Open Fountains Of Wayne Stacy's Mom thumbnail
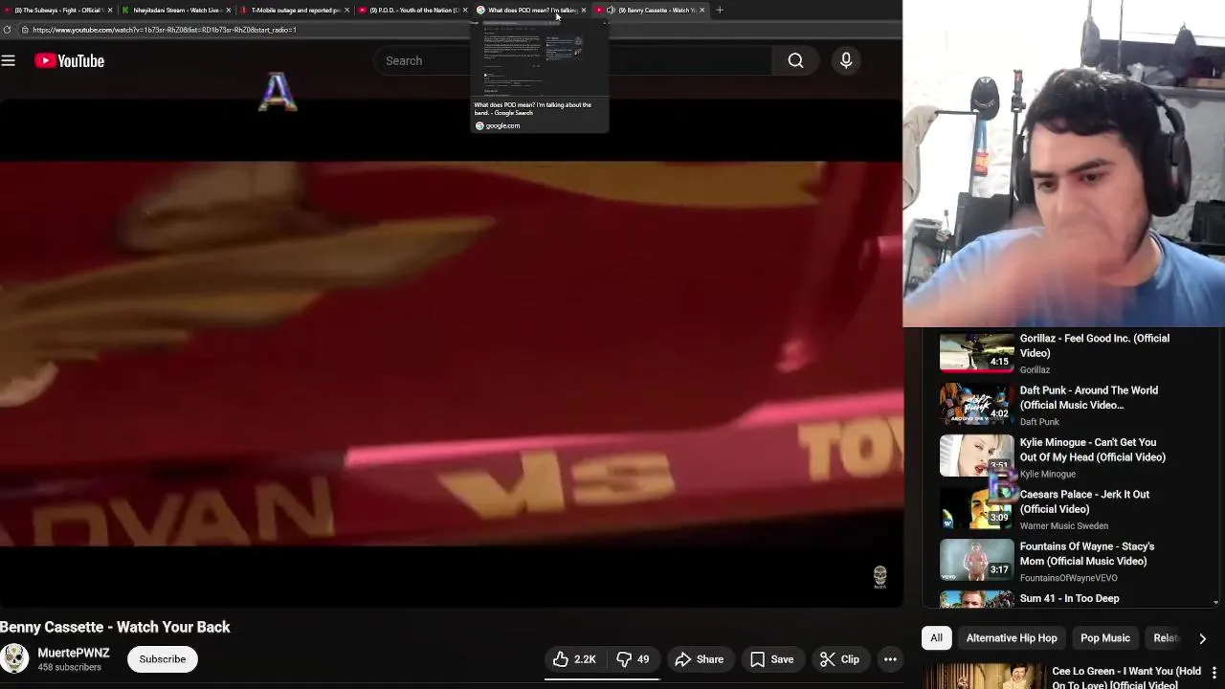1225x689 pixels. click(x=976, y=559)
